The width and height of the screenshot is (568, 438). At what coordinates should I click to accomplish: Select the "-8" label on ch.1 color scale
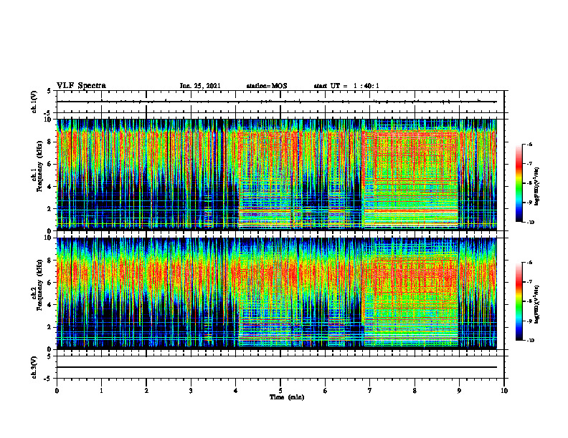529,183
